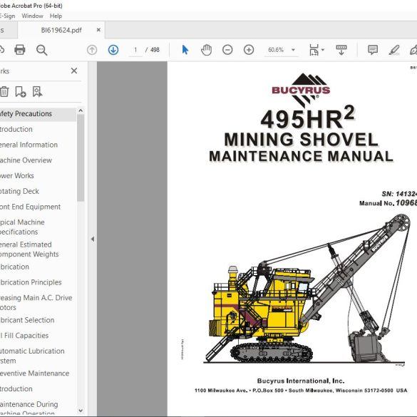
Task: Open the Window menu
Action: click(x=32, y=16)
